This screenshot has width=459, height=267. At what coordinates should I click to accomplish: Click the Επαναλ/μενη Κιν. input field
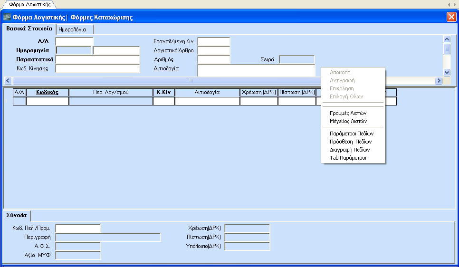[214, 42]
